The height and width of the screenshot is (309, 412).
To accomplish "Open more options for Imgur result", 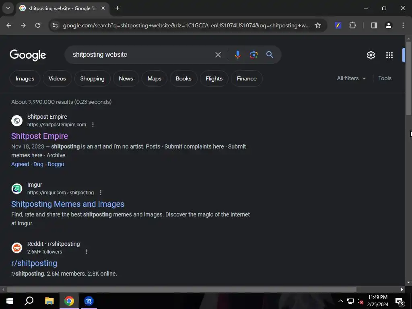I will click(x=100, y=193).
